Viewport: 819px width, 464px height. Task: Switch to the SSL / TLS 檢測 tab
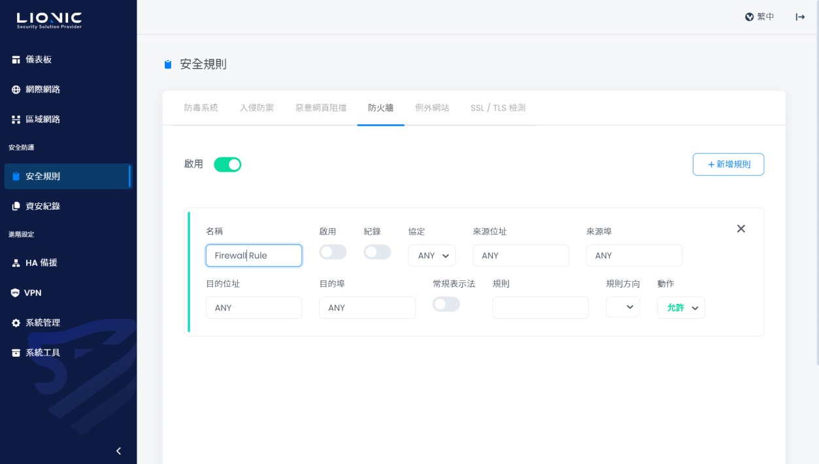(x=498, y=108)
